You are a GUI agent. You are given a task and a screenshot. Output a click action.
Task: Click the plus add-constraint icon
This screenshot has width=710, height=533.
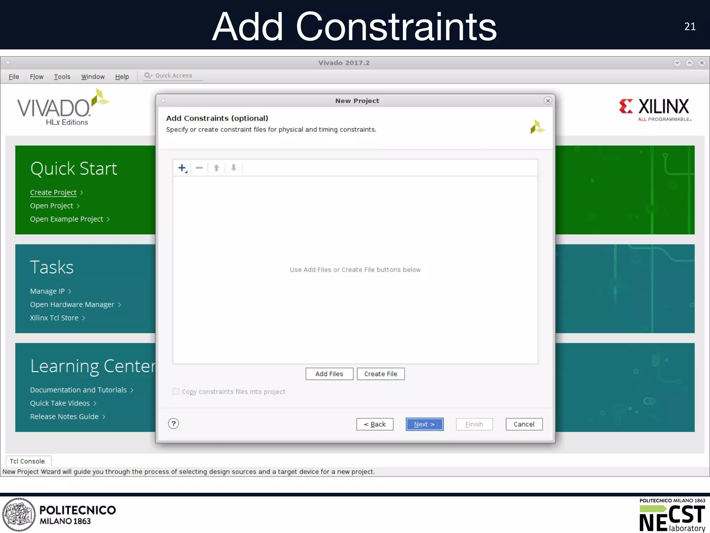[182, 168]
